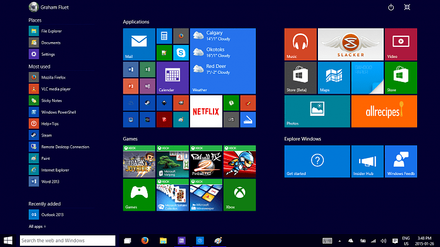
Task: Open the Firefox tile in Applications
Action: [x=181, y=36]
